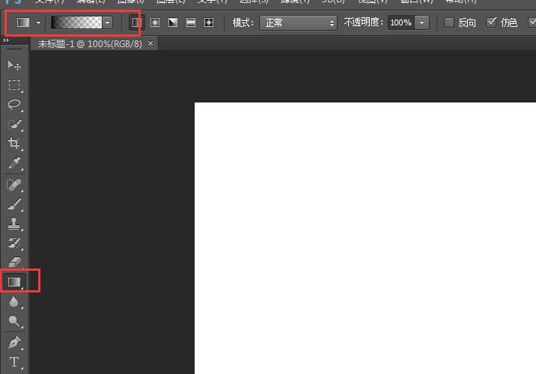Image resolution: width=536 pixels, height=374 pixels.
Task: Uncheck the 仿色 dither checkbox
Action: tap(491, 22)
